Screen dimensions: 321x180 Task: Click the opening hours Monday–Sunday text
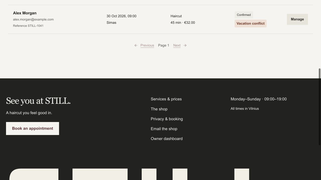259,99
